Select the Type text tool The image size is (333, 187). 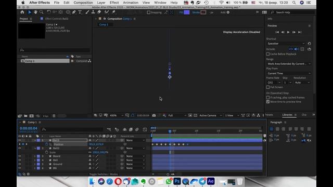(x=80, y=12)
